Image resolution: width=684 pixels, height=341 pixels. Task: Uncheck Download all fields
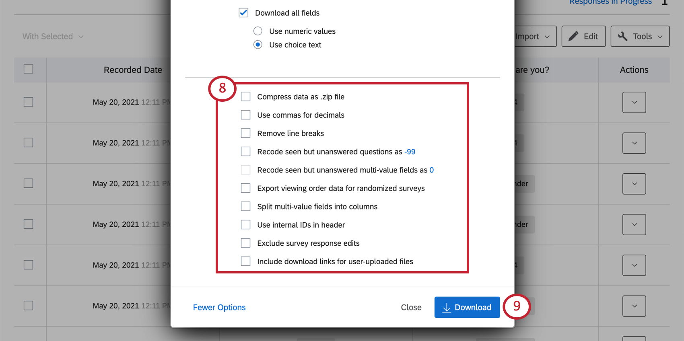click(243, 13)
